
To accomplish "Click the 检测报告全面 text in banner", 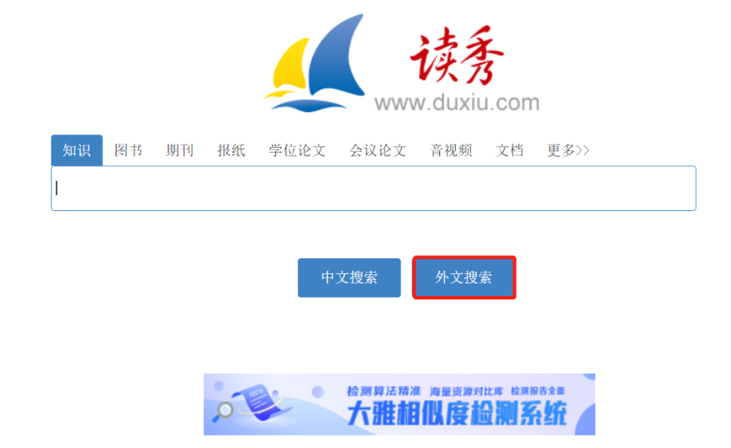I will [538, 391].
